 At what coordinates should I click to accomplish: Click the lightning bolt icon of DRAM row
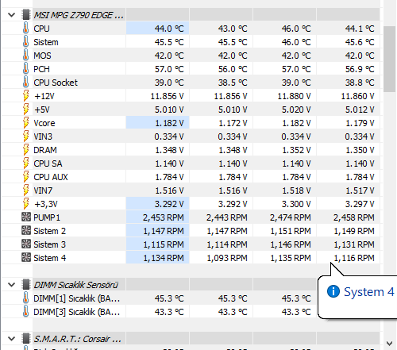coord(26,150)
